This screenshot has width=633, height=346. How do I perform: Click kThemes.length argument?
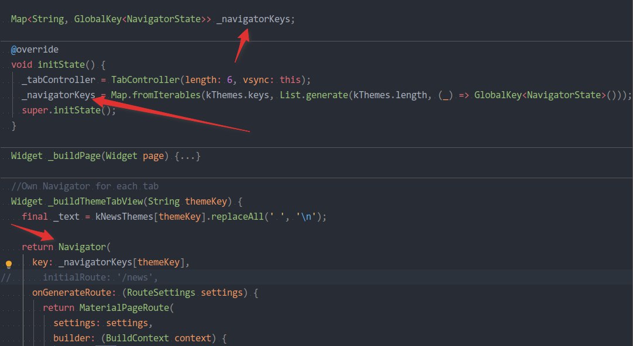point(390,95)
